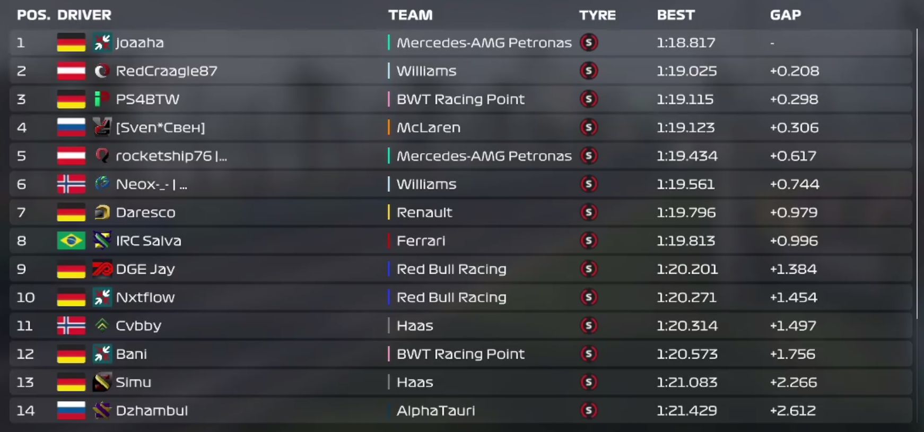Click the Austrian flag beside RedCraagle87
924x432 pixels.
pos(71,71)
